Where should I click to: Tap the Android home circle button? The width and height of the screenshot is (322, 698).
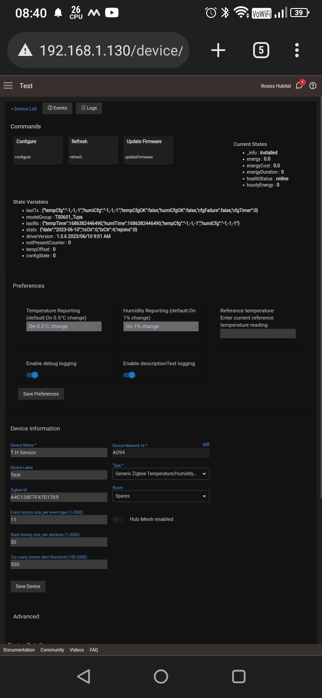(x=161, y=676)
